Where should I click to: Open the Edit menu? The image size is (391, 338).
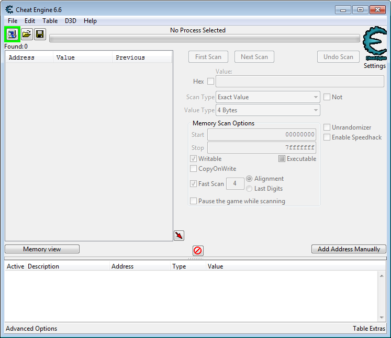[30, 21]
